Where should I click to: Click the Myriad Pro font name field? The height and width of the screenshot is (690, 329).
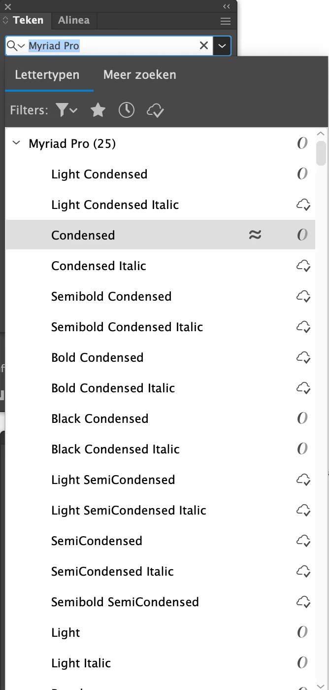click(108, 46)
